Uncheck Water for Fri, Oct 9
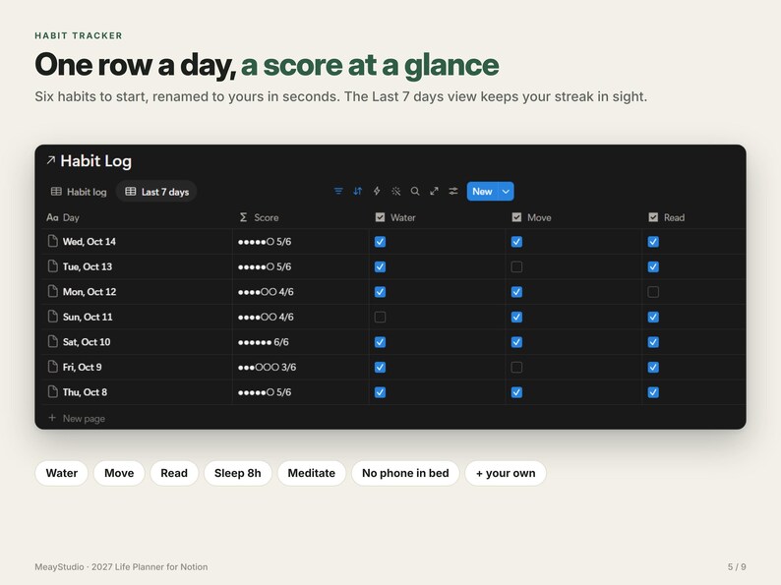Viewport: 781px width, 585px height. click(380, 368)
